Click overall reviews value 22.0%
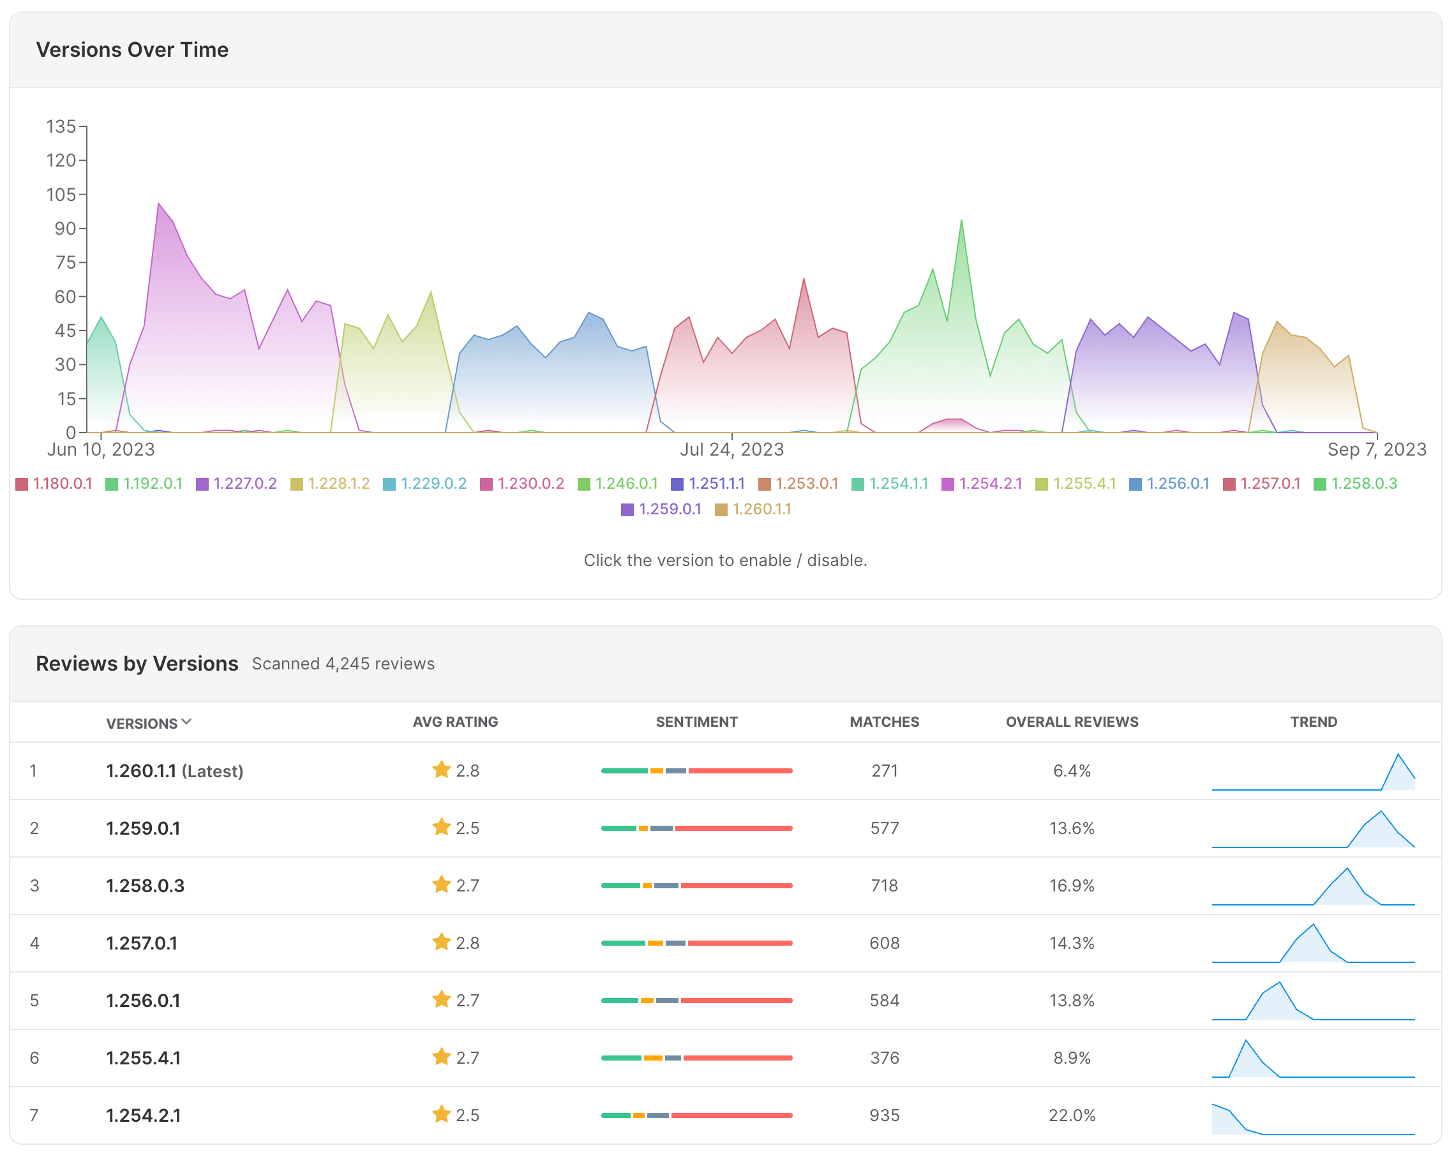Screen dimensions: 1454x1155 [1072, 1115]
